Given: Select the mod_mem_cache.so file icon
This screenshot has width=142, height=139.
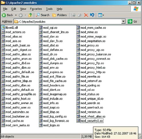Looking at the screenshot, I should coord(78,28).
